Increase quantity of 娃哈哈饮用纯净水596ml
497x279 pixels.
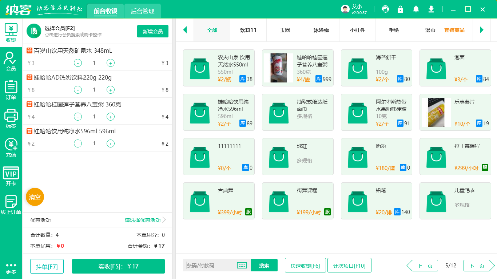click(111, 143)
